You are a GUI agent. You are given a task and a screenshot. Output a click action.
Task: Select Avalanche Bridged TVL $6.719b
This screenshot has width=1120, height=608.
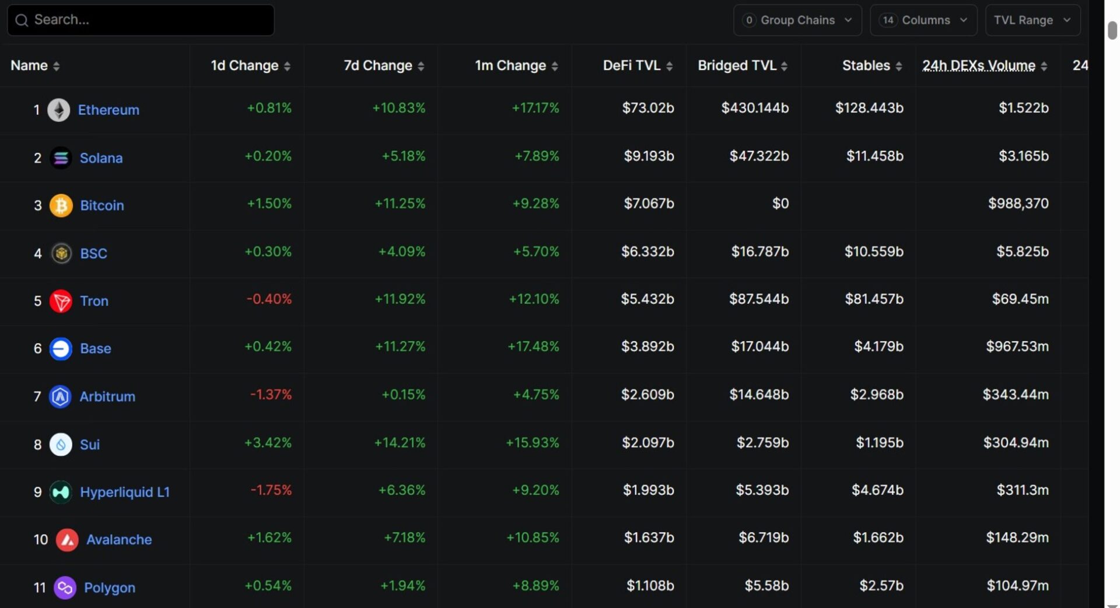point(764,537)
